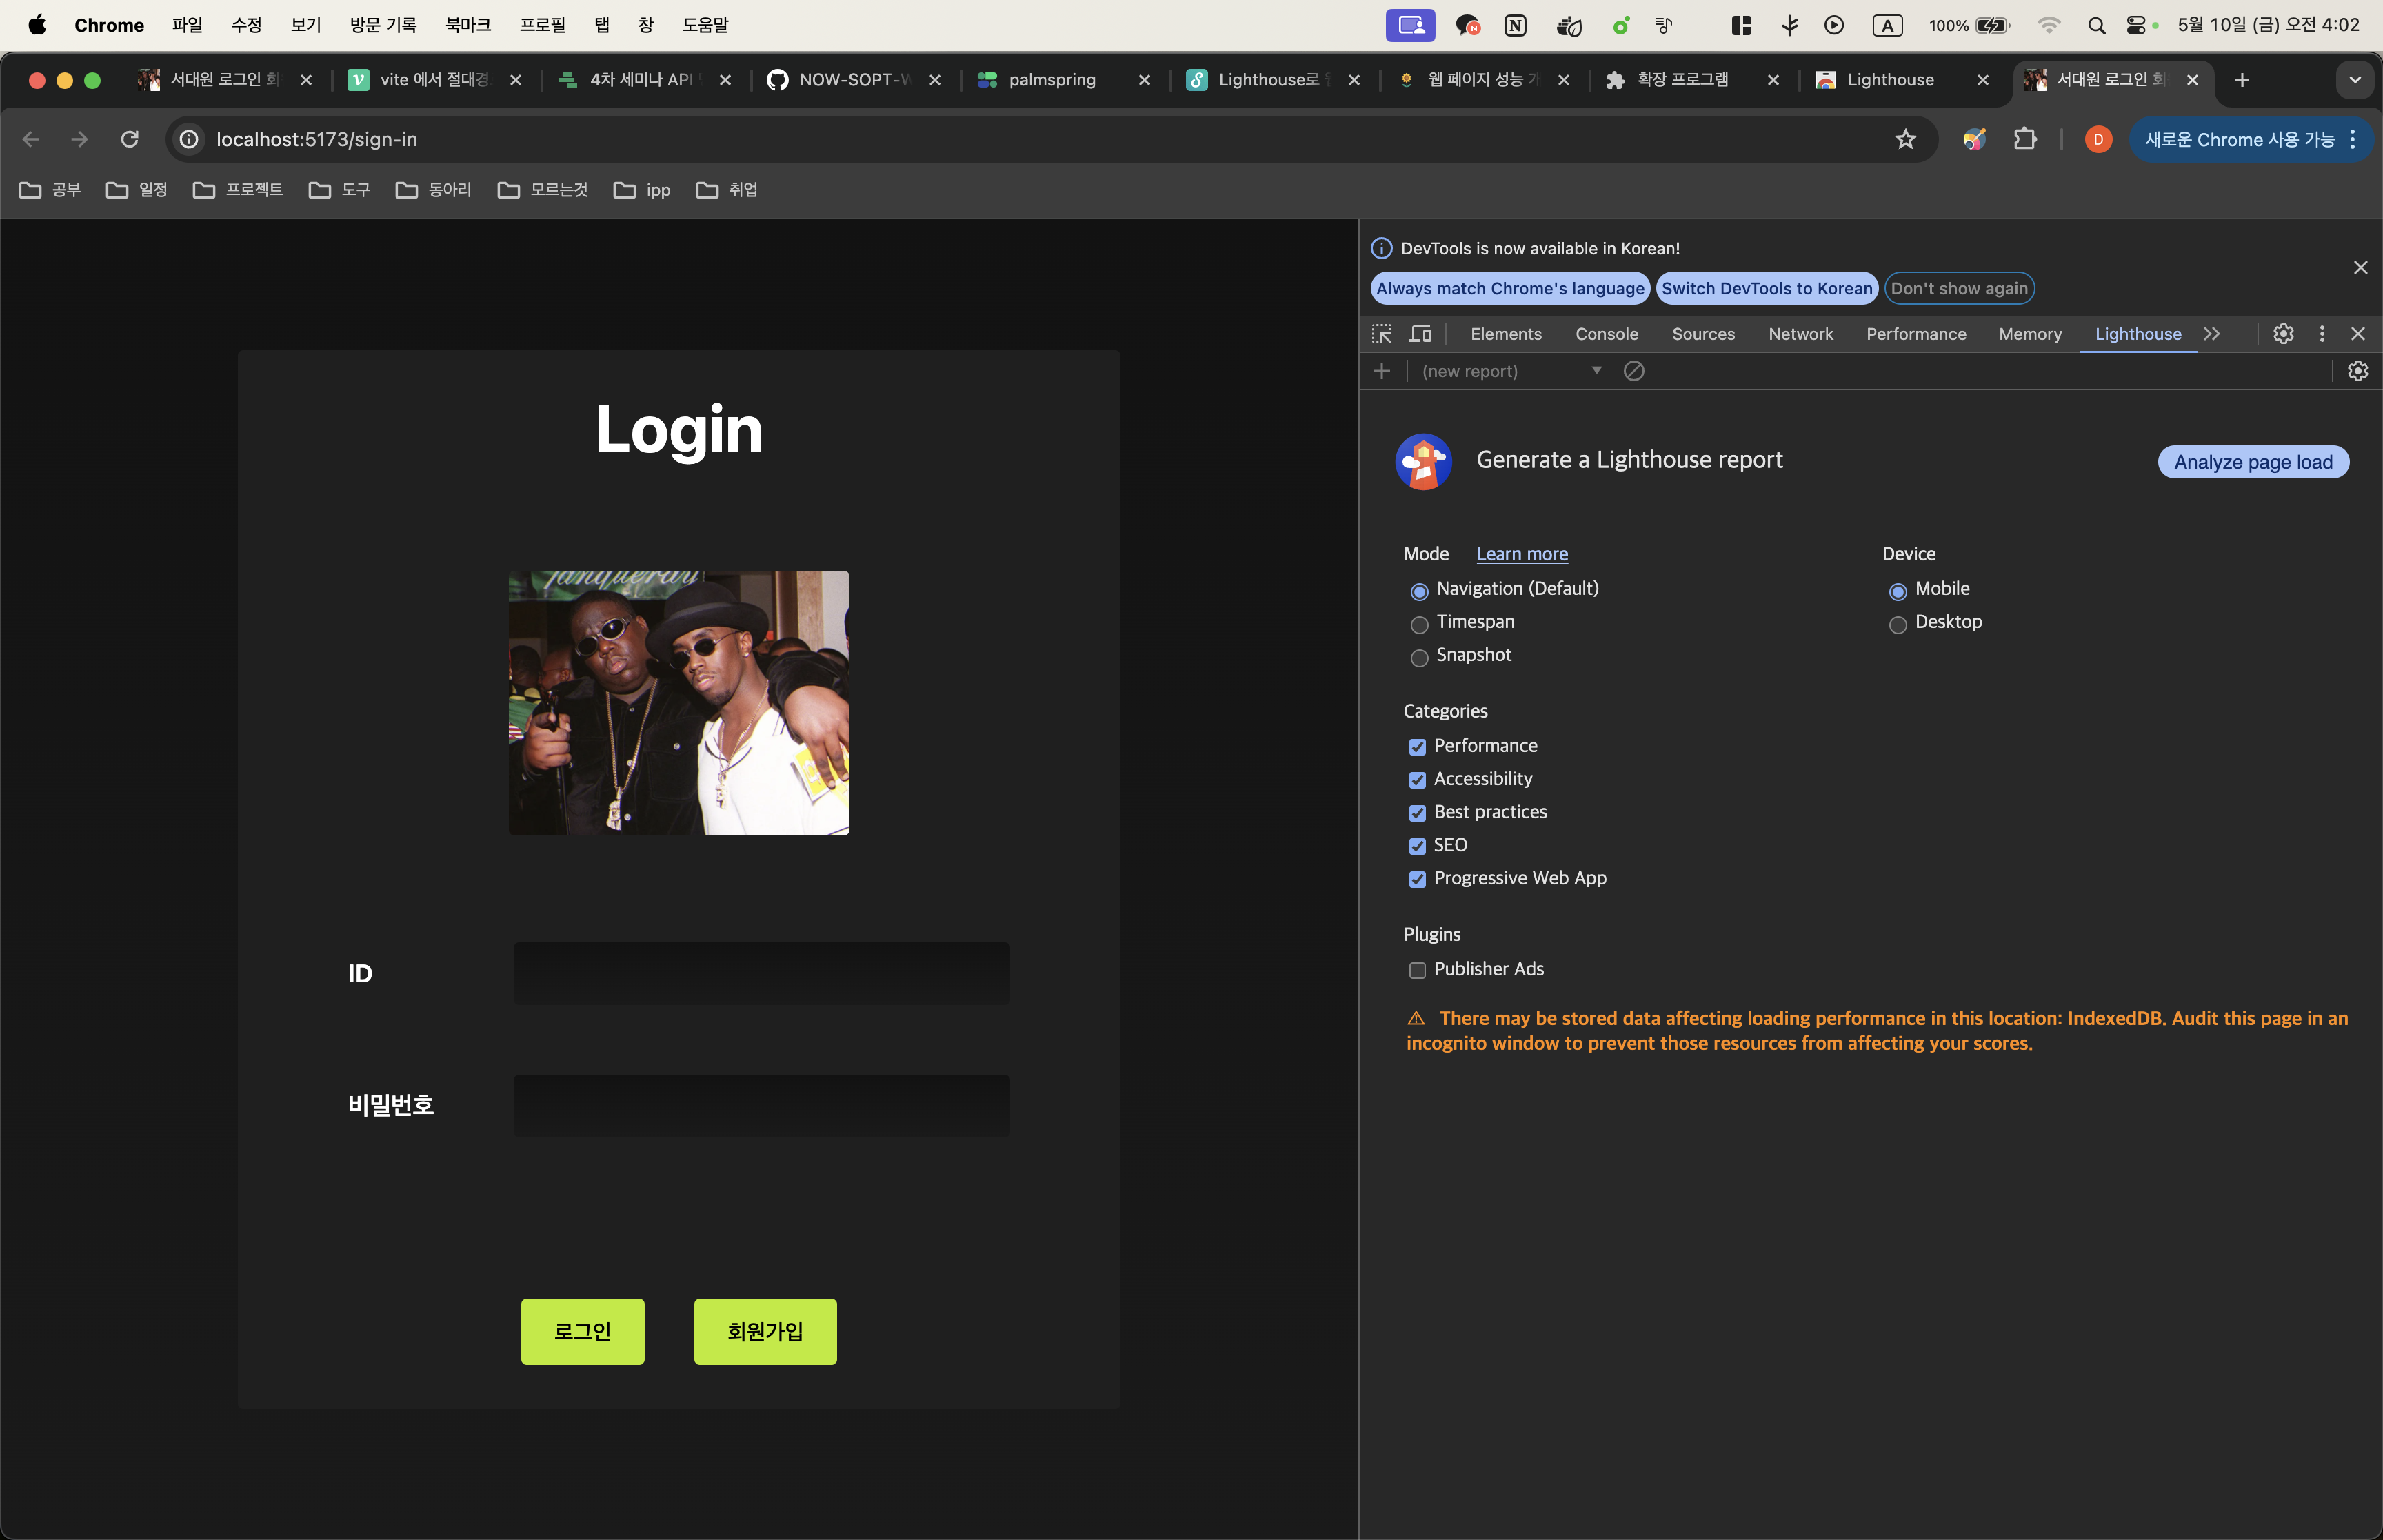The width and height of the screenshot is (2383, 1540).
Task: Open the (new report) dropdown
Action: pos(1510,371)
